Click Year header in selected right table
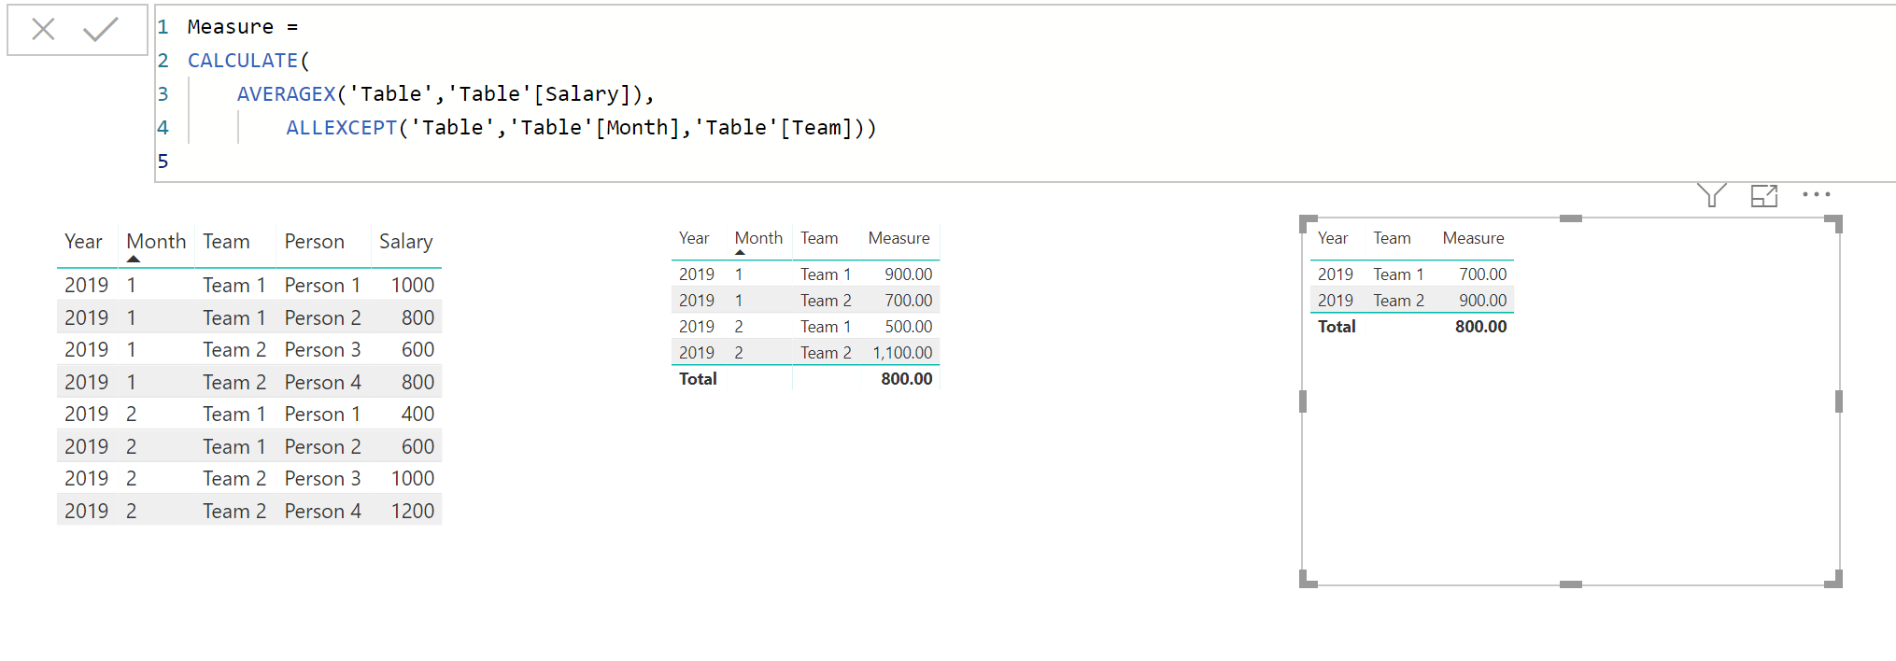This screenshot has height=661, width=1896. click(1333, 238)
